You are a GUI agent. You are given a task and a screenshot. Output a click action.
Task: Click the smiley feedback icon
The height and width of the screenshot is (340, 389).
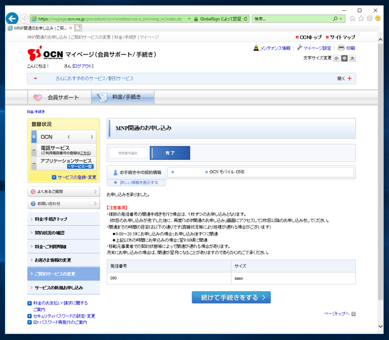[378, 19]
